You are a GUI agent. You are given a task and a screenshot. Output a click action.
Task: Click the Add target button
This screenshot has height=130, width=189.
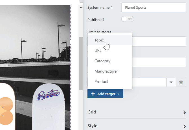click(x=105, y=94)
